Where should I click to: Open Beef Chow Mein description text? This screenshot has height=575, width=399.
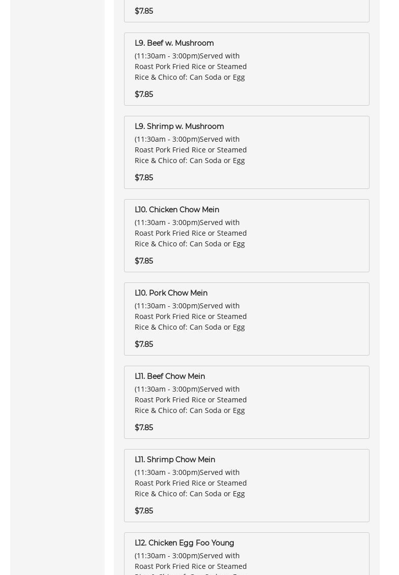click(191, 399)
